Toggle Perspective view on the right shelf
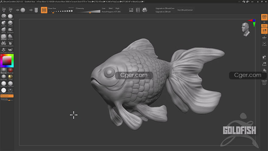This screenshot has width=268, height=151. [x=264, y=17]
